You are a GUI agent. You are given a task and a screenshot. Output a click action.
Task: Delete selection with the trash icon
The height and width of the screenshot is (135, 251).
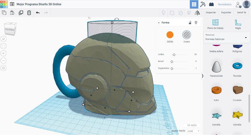pyautogui.click(x=29, y=12)
